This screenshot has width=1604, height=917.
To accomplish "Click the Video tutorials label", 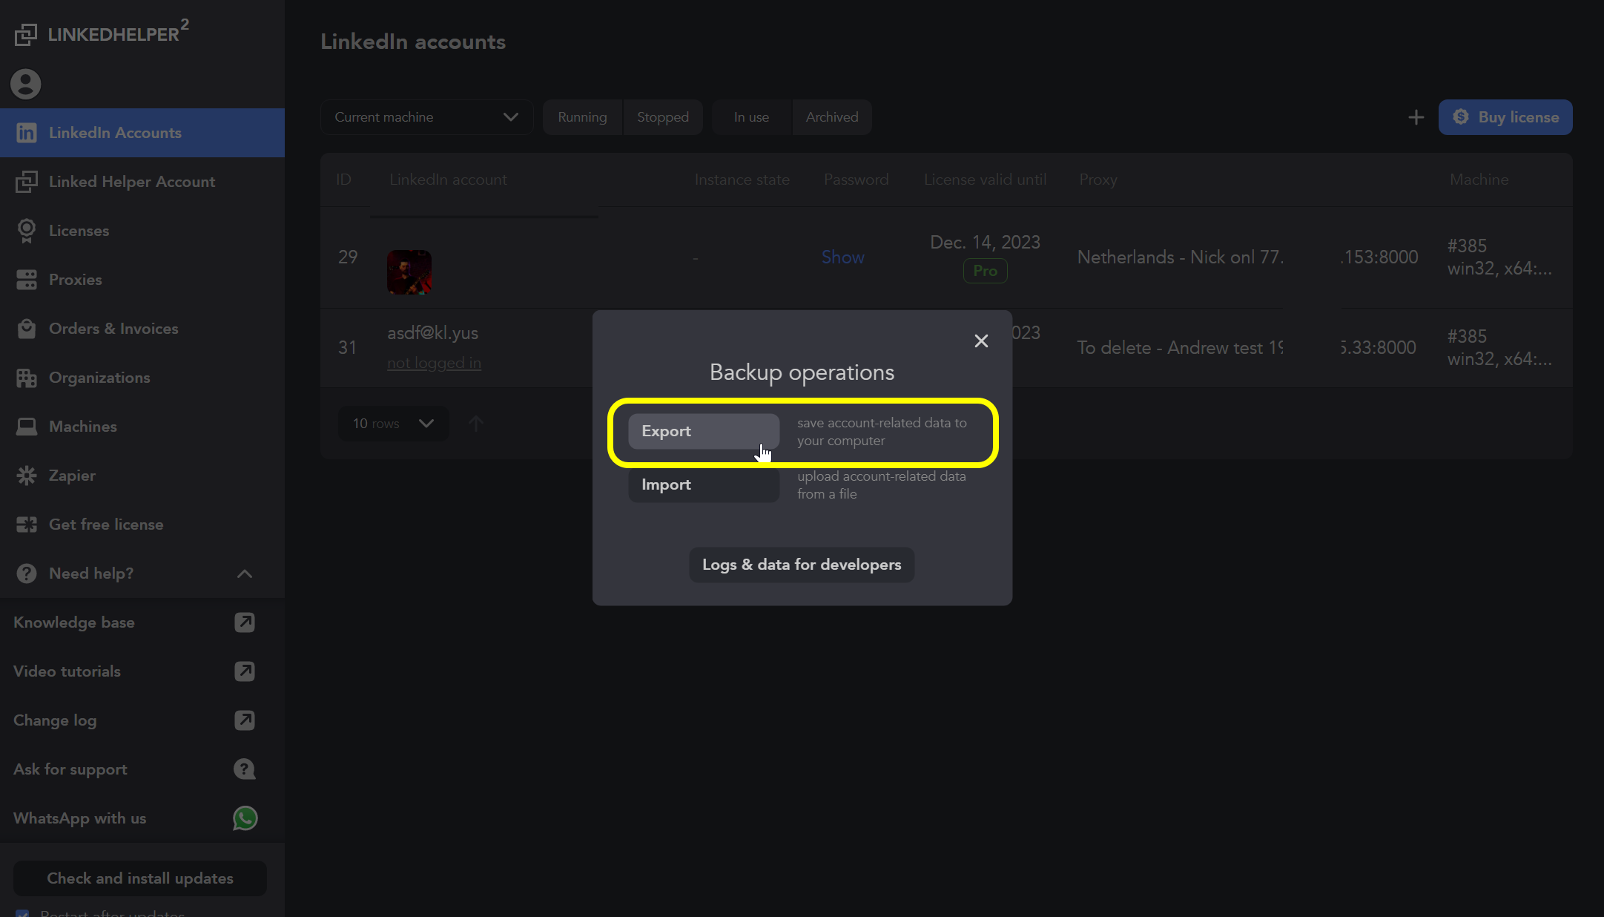I will tap(67, 671).
